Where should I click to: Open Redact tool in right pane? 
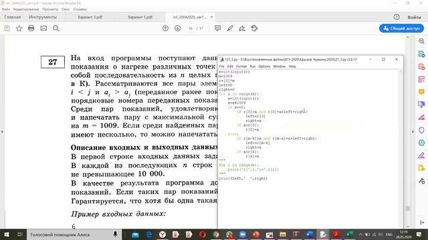(x=421, y=117)
